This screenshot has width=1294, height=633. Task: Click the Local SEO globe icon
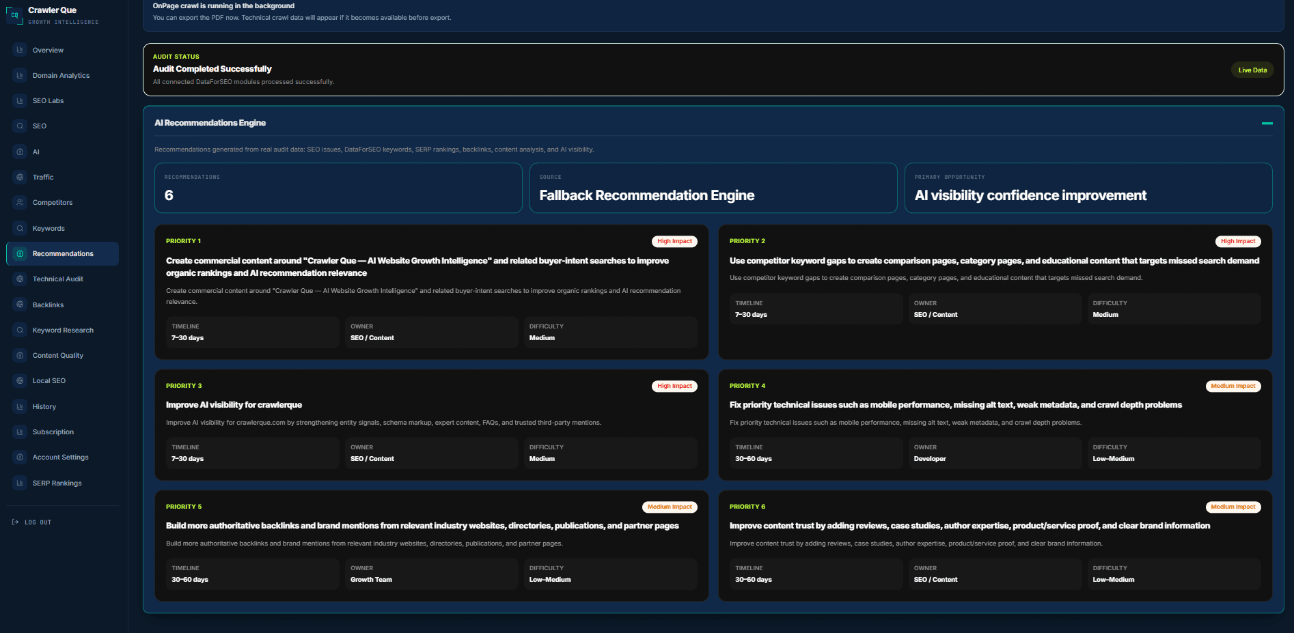[x=20, y=380]
